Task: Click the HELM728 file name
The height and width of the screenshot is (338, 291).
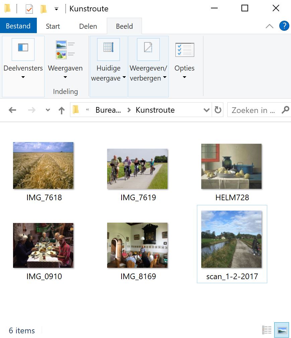Action: tap(232, 198)
